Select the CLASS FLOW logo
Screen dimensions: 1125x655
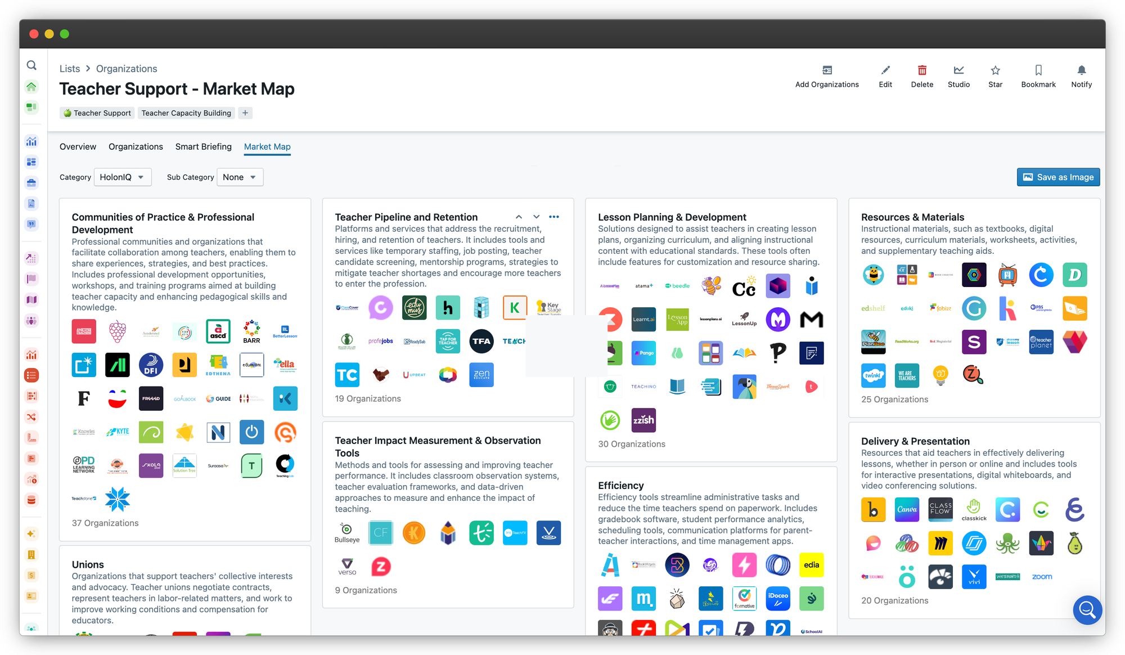tap(940, 510)
